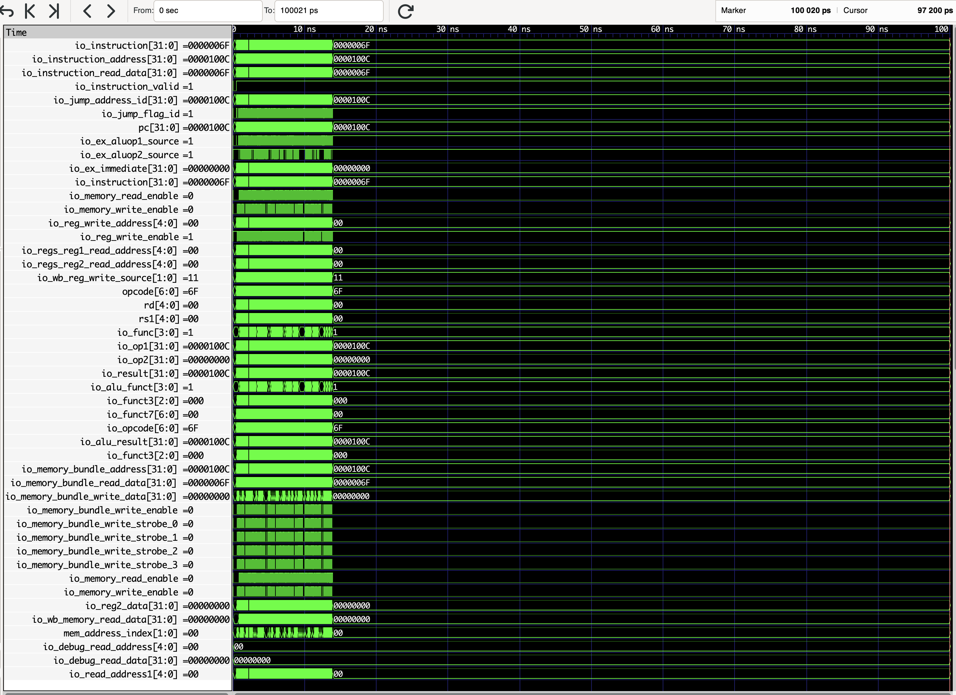Viewport: 956px width, 695px height.
Task: Go to previous edge with left chevron
Action: (x=87, y=11)
